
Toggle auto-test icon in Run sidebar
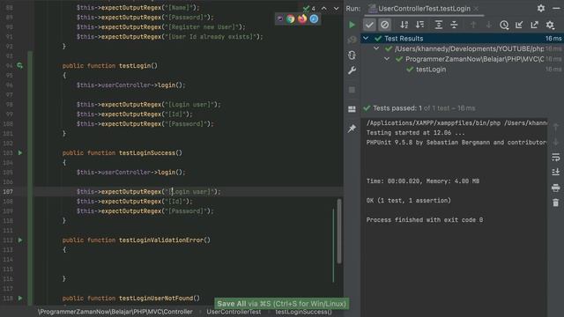pos(352,55)
